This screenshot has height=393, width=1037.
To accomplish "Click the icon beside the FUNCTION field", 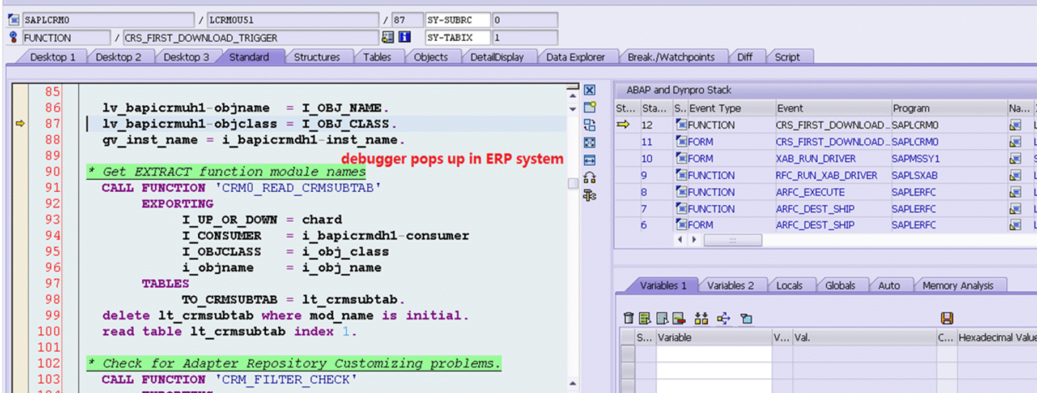I will [x=14, y=37].
